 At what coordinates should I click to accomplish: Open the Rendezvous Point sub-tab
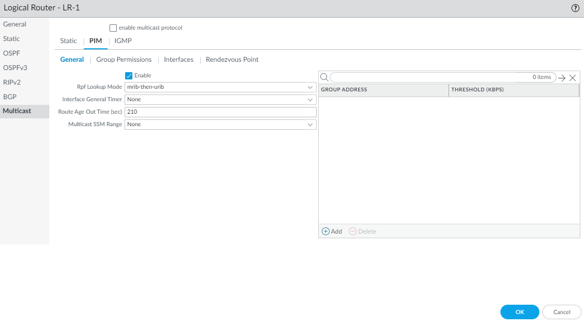tap(232, 60)
